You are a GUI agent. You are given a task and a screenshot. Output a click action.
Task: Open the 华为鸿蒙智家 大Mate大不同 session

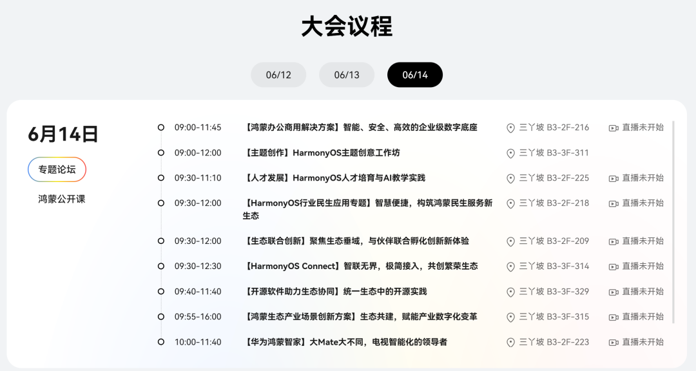[x=345, y=342]
